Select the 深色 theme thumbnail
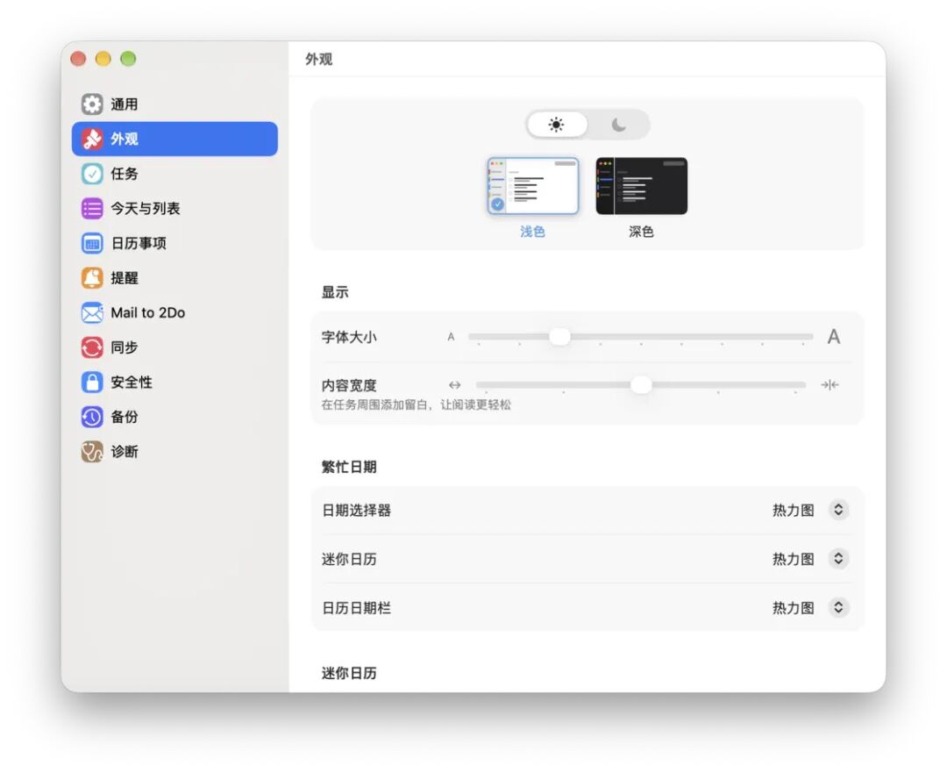 (641, 185)
